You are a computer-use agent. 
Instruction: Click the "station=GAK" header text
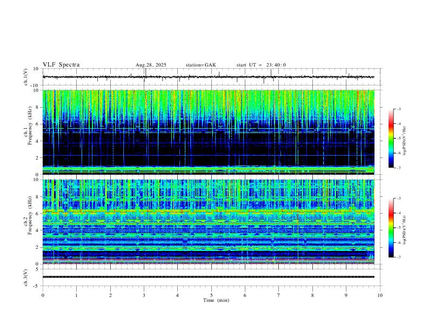(x=200, y=65)
